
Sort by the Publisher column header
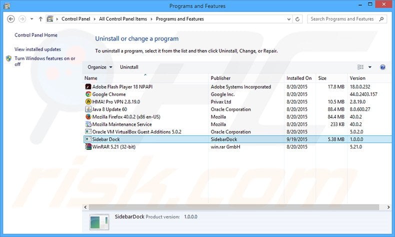coord(246,78)
